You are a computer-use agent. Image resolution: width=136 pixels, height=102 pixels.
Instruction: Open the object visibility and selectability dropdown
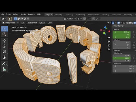(109, 23)
